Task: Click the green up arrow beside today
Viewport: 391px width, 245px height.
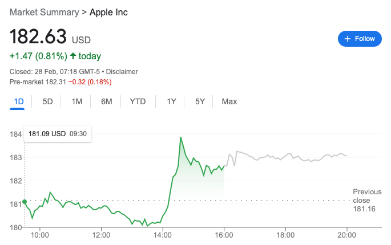Action: 72,56
